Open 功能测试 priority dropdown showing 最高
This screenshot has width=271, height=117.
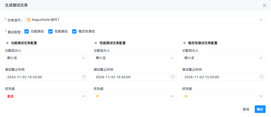click(47, 96)
